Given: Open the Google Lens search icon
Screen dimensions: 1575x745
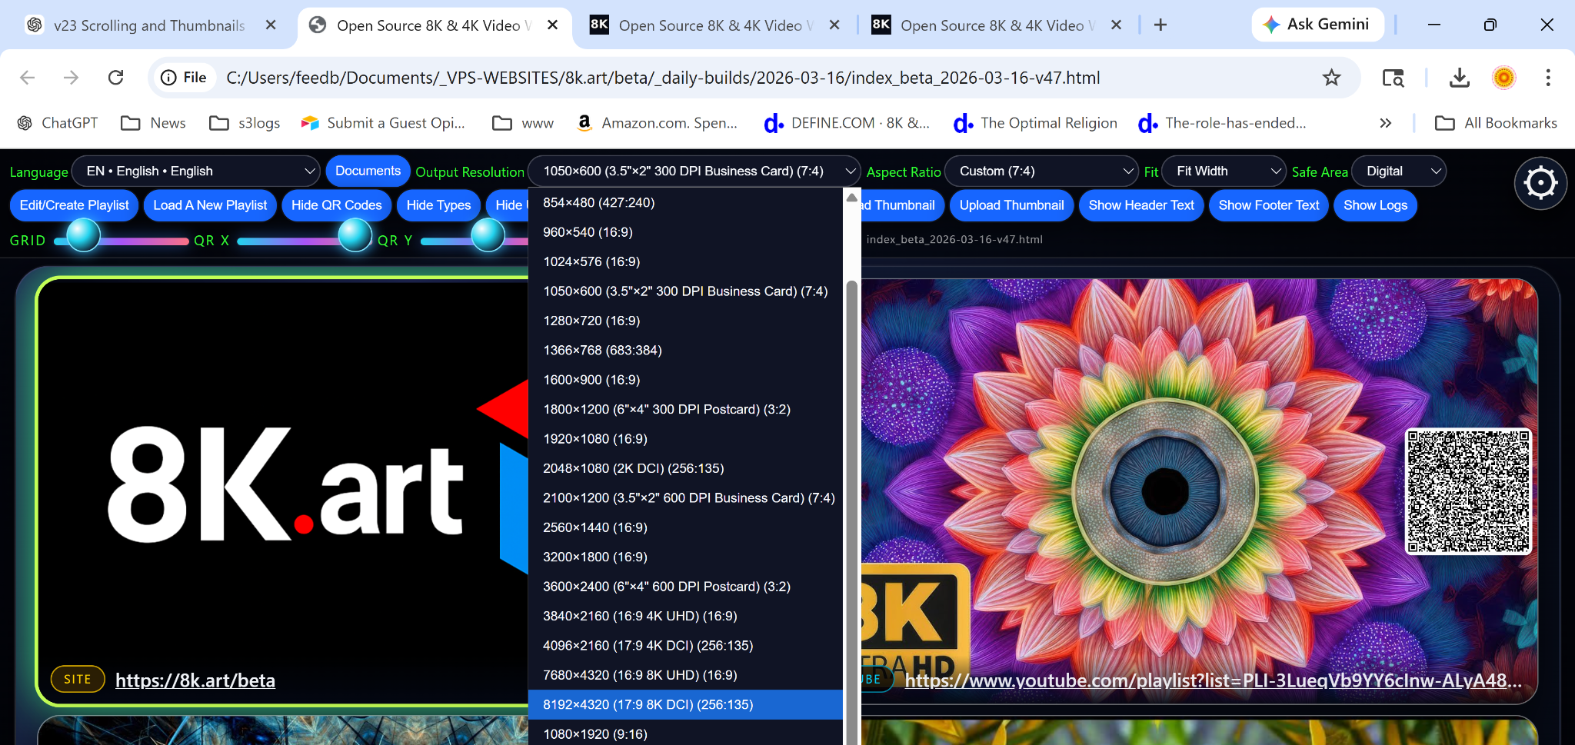Looking at the screenshot, I should tap(1393, 78).
